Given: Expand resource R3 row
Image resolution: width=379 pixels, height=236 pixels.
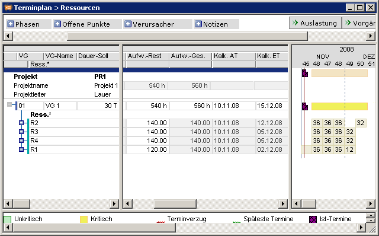Looking at the screenshot, I should pos(21,132).
